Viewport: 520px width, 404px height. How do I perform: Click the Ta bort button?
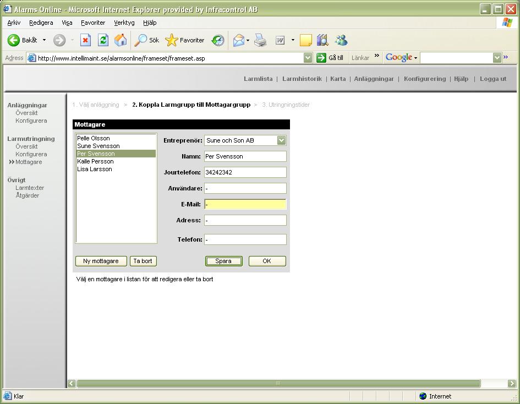[143, 261]
